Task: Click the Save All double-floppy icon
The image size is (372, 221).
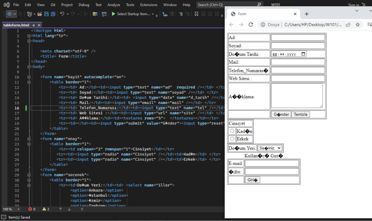Action: 53,14
